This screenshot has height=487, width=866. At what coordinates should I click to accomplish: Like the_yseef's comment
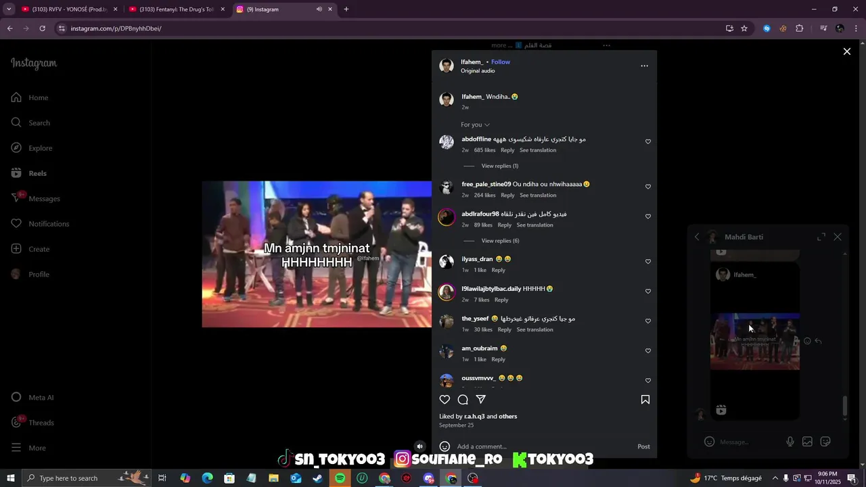point(648,321)
